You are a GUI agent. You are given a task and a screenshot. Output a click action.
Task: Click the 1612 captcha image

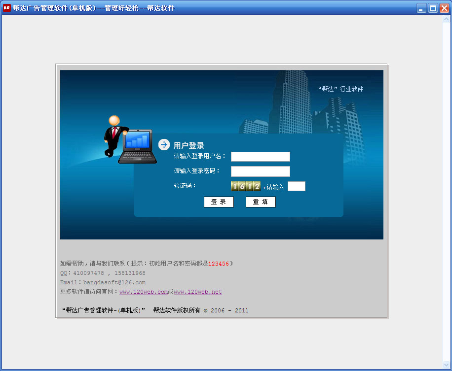(246, 187)
